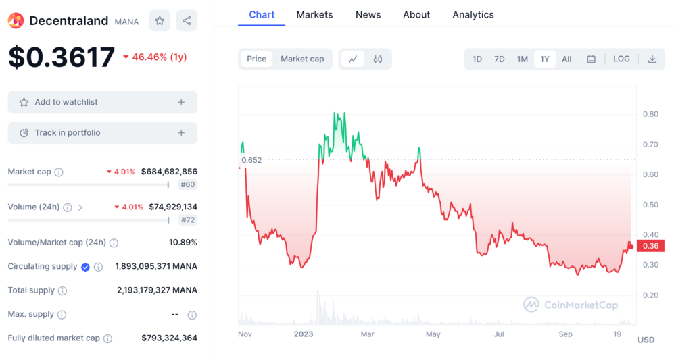Viewport: 676px width, 356px height.
Task: Toggle chart to Market cap view
Action: coord(302,59)
